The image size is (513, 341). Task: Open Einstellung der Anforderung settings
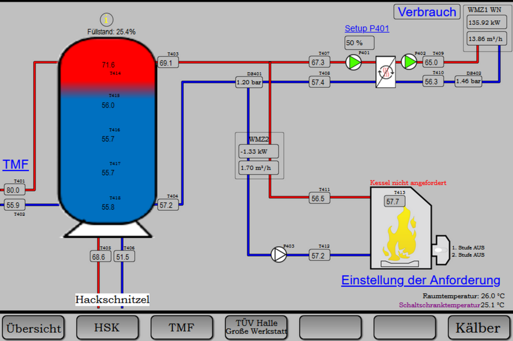pos(421,280)
